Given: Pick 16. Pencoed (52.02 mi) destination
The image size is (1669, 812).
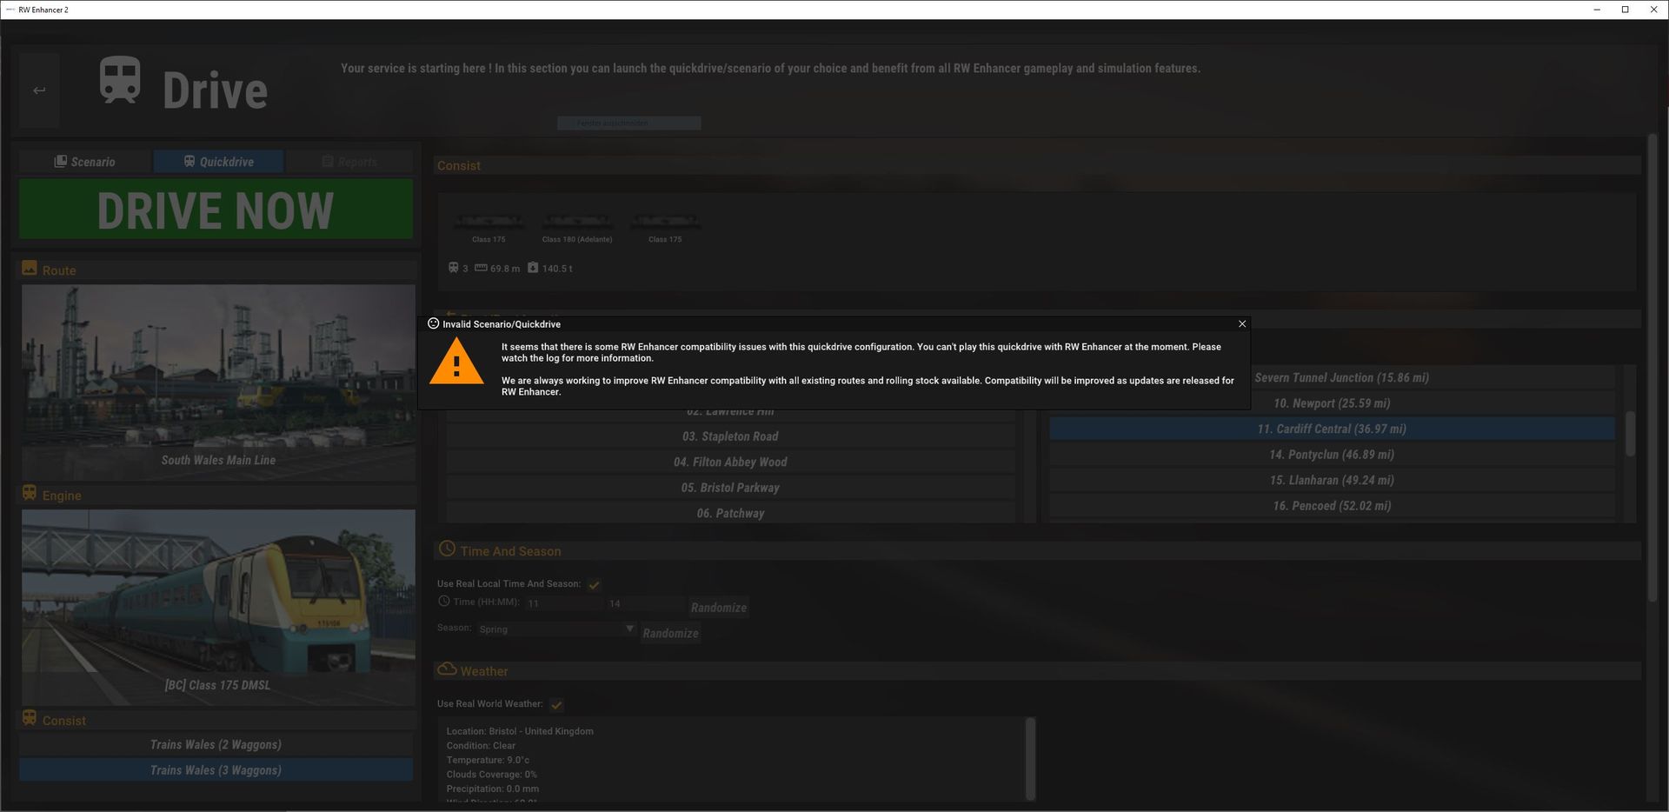Looking at the screenshot, I should click(1332, 506).
